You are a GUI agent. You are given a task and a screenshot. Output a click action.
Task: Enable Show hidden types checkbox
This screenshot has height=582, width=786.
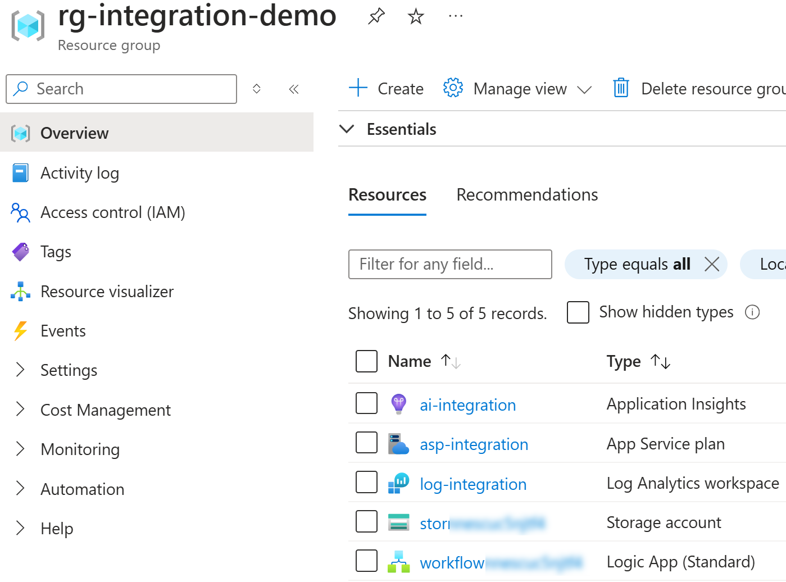tap(578, 312)
